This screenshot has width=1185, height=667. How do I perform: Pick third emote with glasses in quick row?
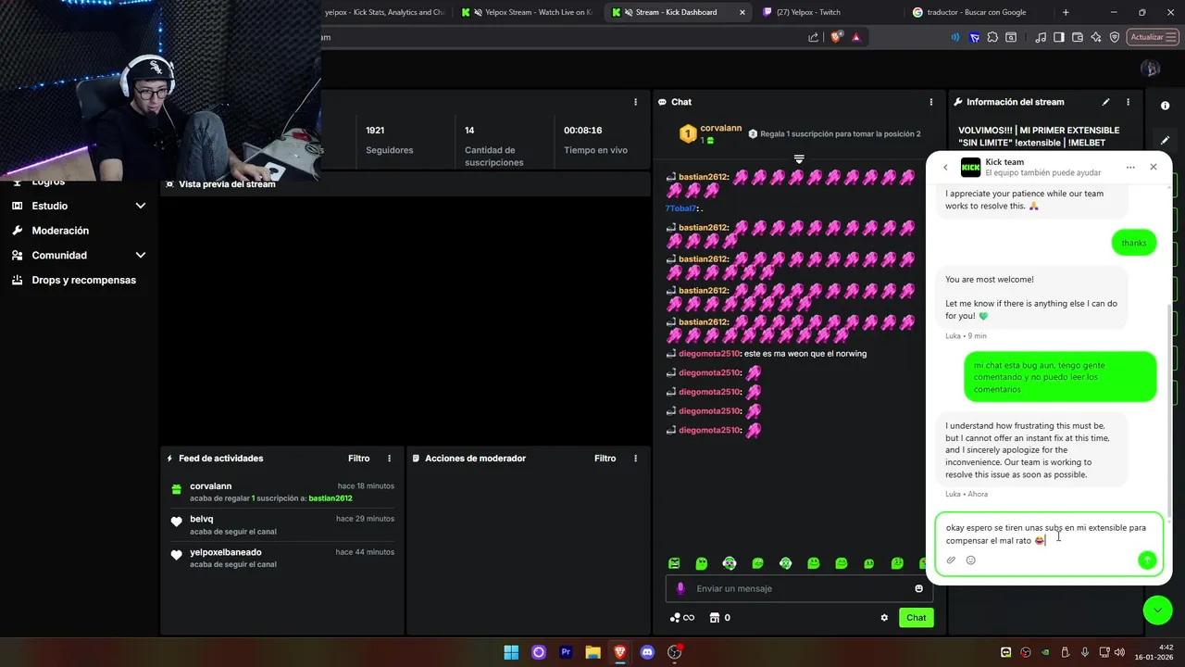coord(730,563)
